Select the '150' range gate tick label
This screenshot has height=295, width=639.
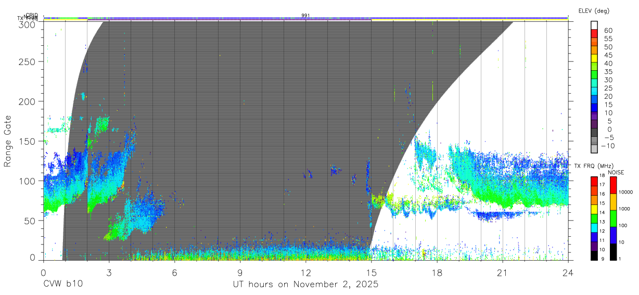(x=27, y=141)
